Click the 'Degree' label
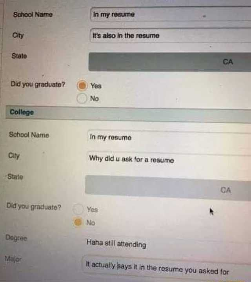Screen dimensions: 251x282 [16, 238]
